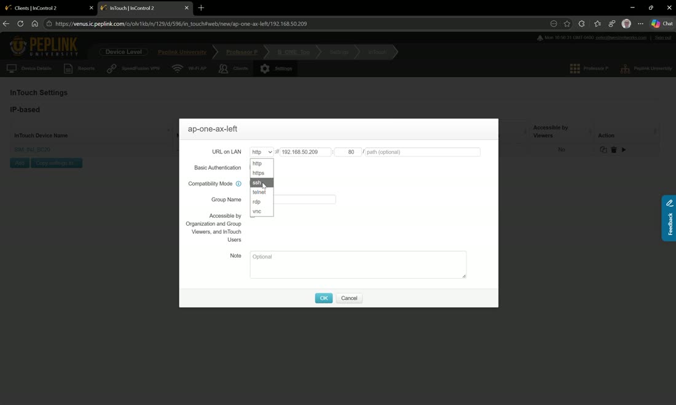The image size is (676, 405).
Task: Close the InTouch InControl 2 tab
Action: [187, 8]
